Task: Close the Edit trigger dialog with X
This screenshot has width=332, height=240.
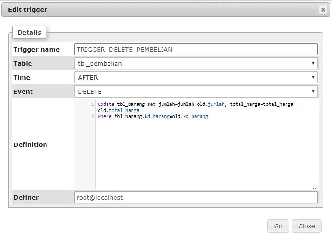Action: tap(323, 9)
